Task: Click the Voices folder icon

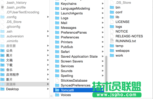Action: (x=57, y=95)
